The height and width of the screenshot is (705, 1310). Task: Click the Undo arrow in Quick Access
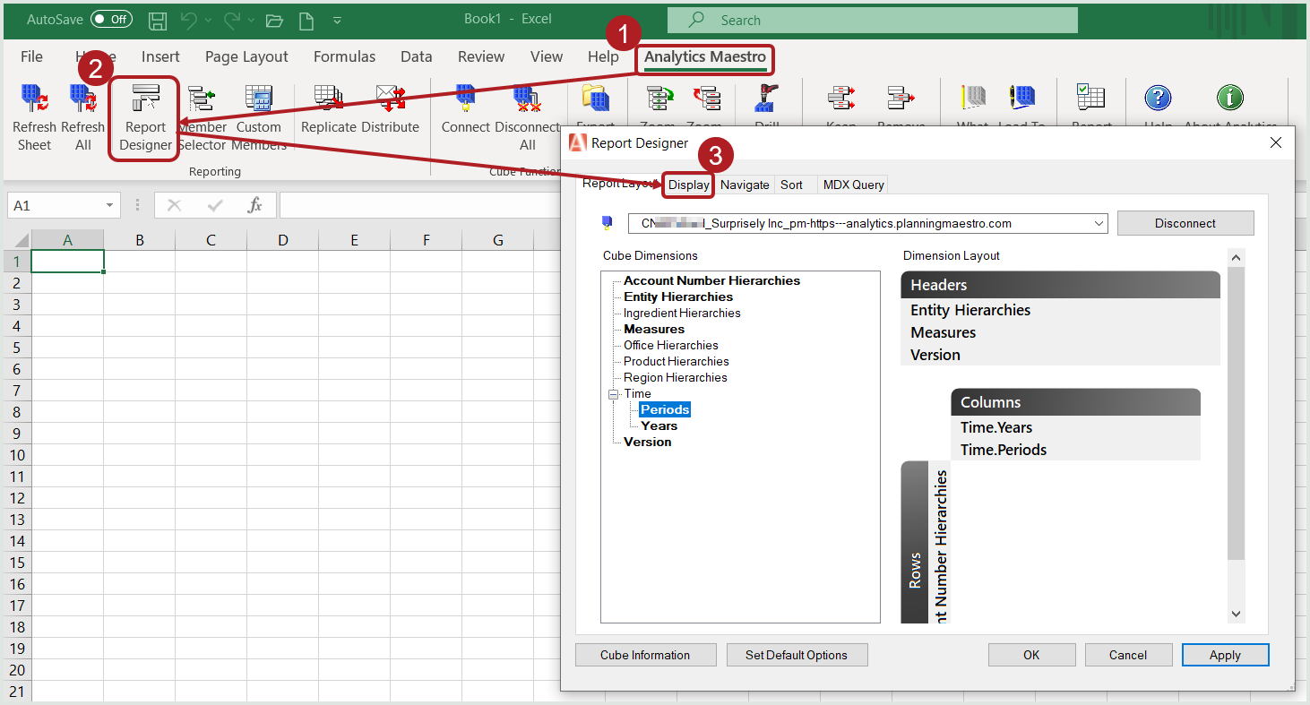187,20
